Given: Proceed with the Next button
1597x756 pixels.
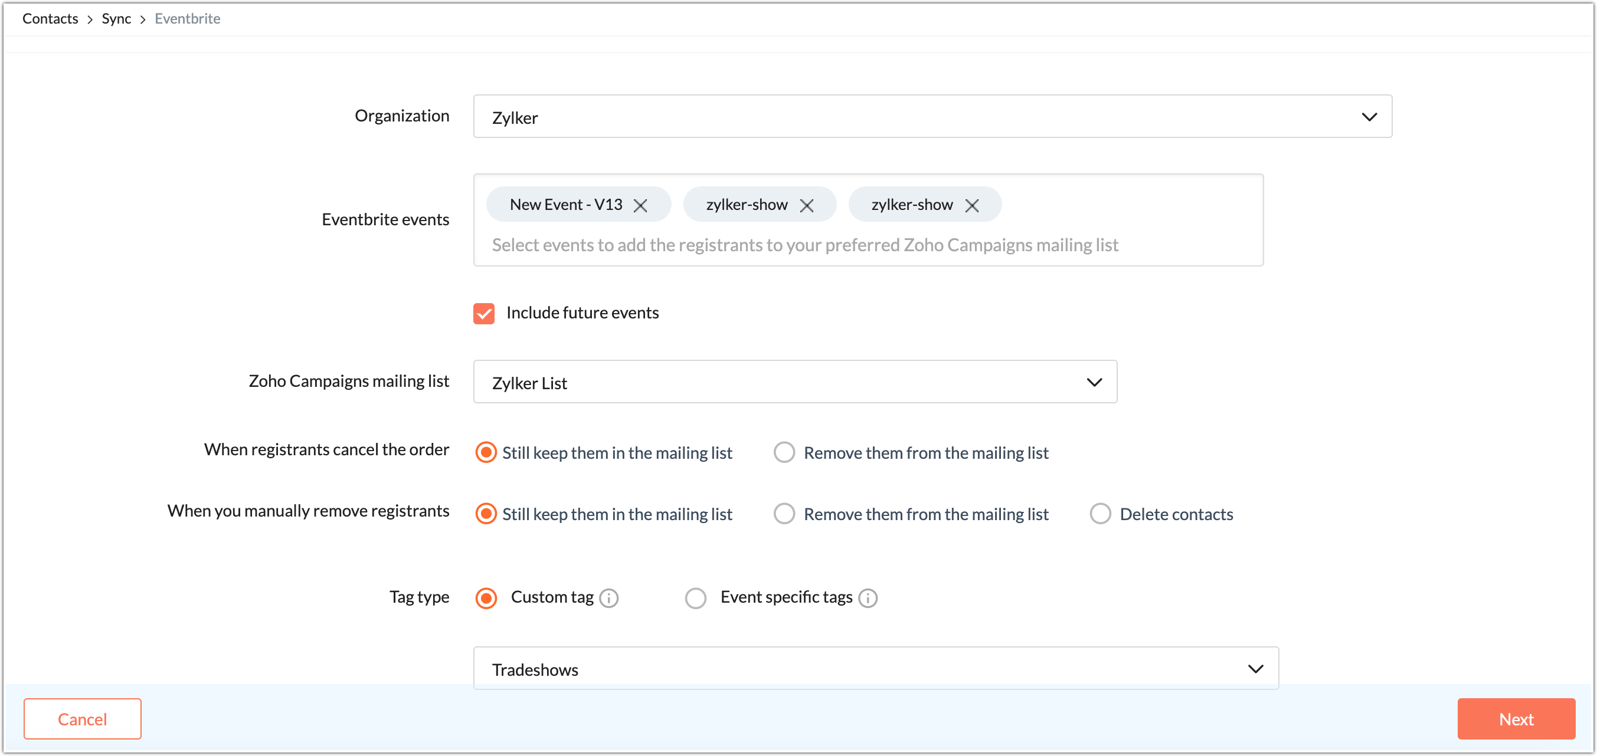Looking at the screenshot, I should [1516, 719].
